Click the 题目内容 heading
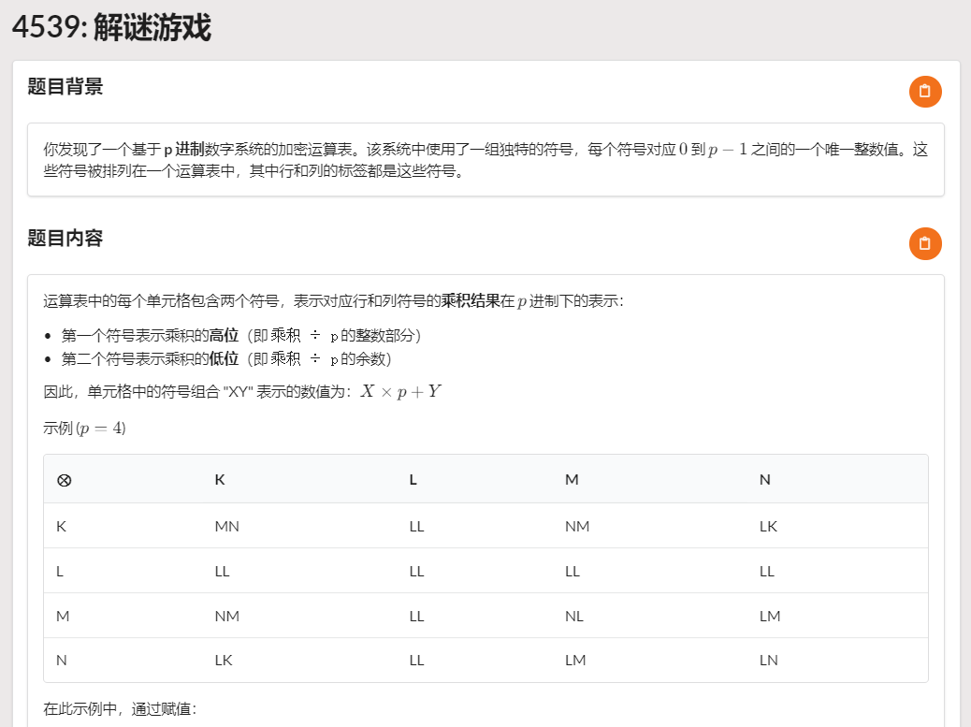Image resolution: width=971 pixels, height=727 pixels. click(65, 238)
